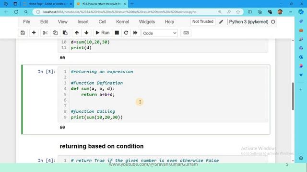Interrupt the kernel with the stop icon
The image size is (307, 172).
point(117,33)
